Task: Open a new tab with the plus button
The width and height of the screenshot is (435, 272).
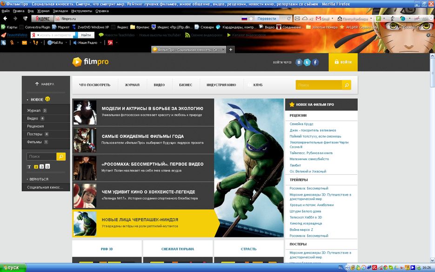Action: click(231, 49)
